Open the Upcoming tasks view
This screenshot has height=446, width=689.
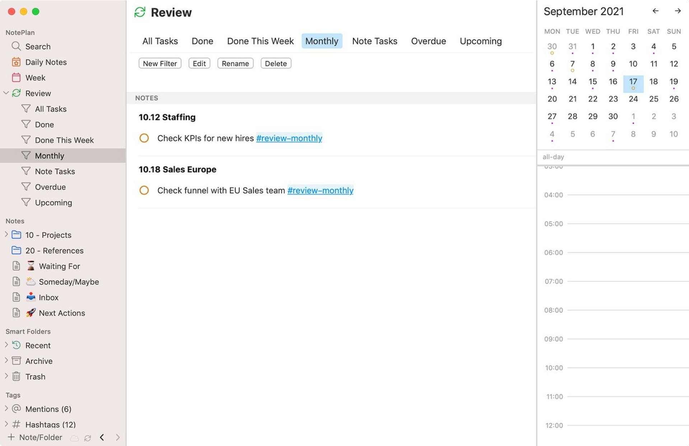[x=480, y=41]
